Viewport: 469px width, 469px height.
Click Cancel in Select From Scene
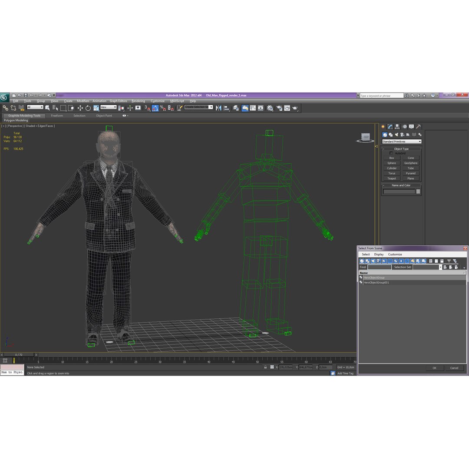pyautogui.click(x=454, y=368)
